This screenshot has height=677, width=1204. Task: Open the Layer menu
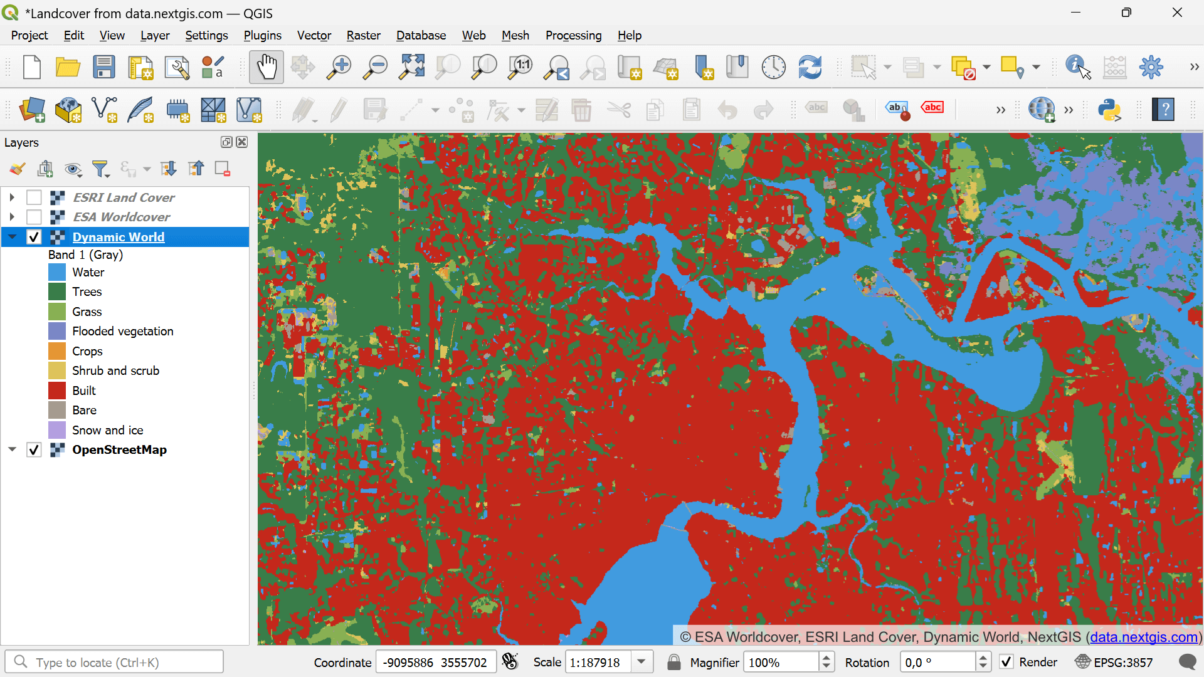(155, 36)
